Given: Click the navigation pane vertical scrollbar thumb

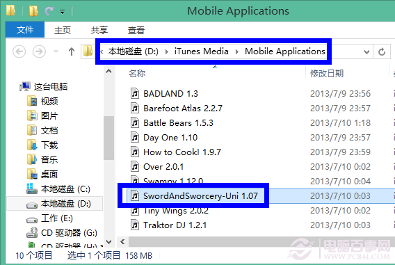Looking at the screenshot, I should pos(108,138).
